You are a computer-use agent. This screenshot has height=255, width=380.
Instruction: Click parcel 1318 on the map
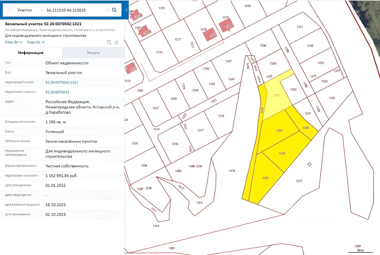pos(221,116)
